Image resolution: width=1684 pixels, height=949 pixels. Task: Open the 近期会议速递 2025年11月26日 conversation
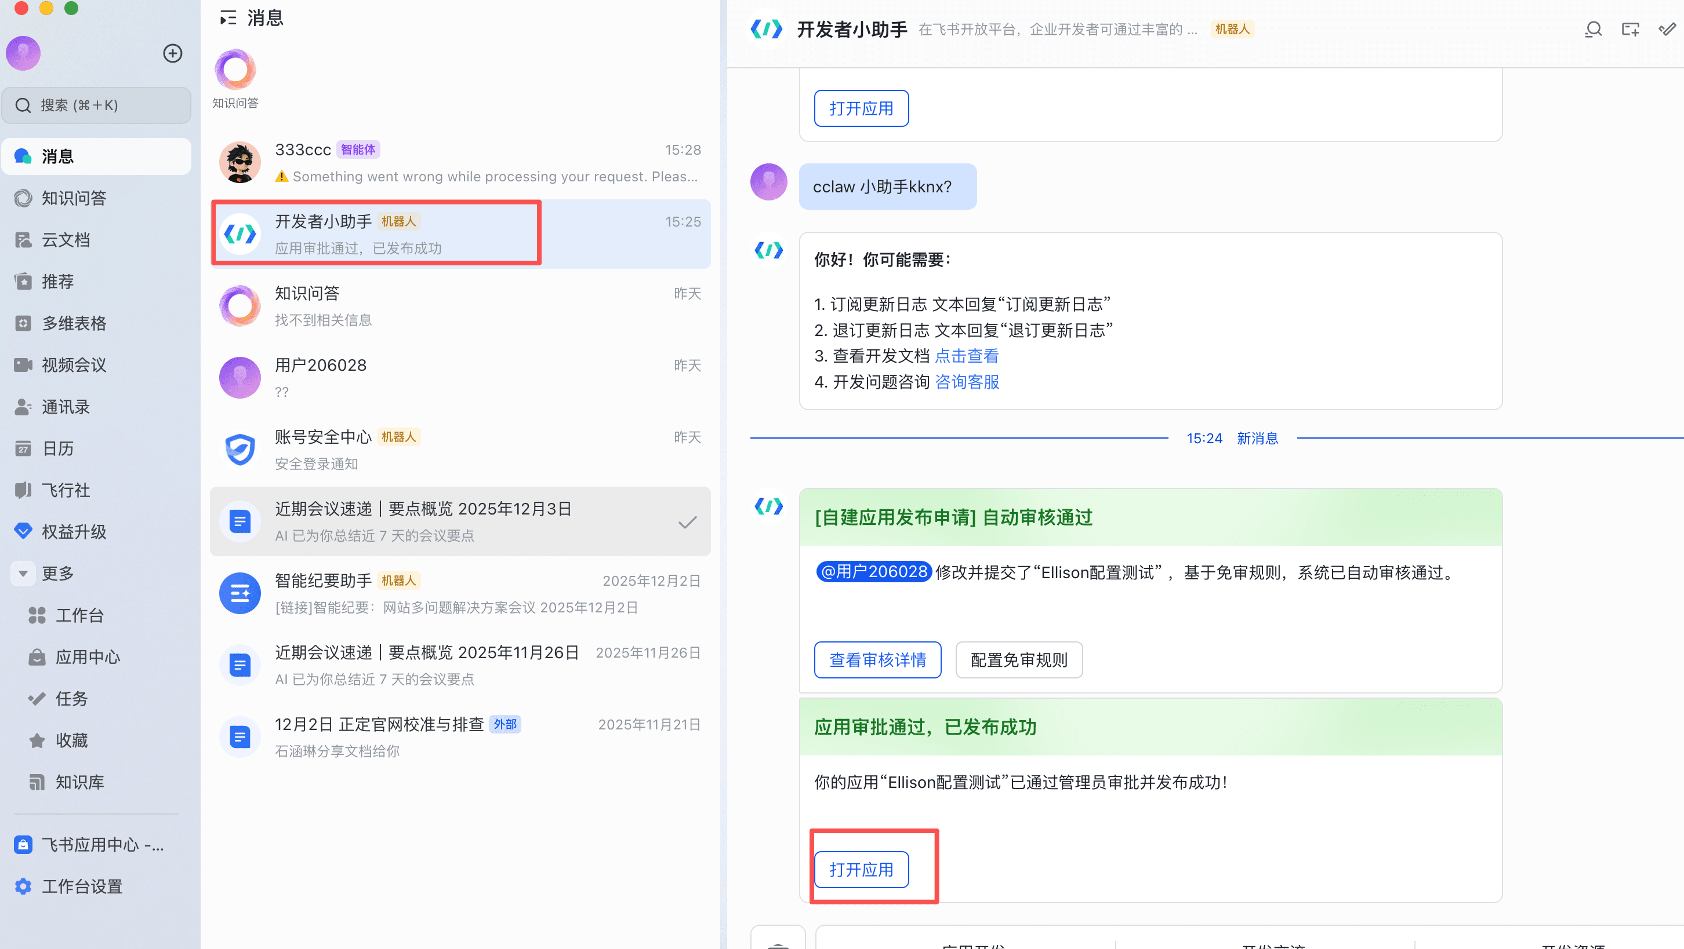460,665
